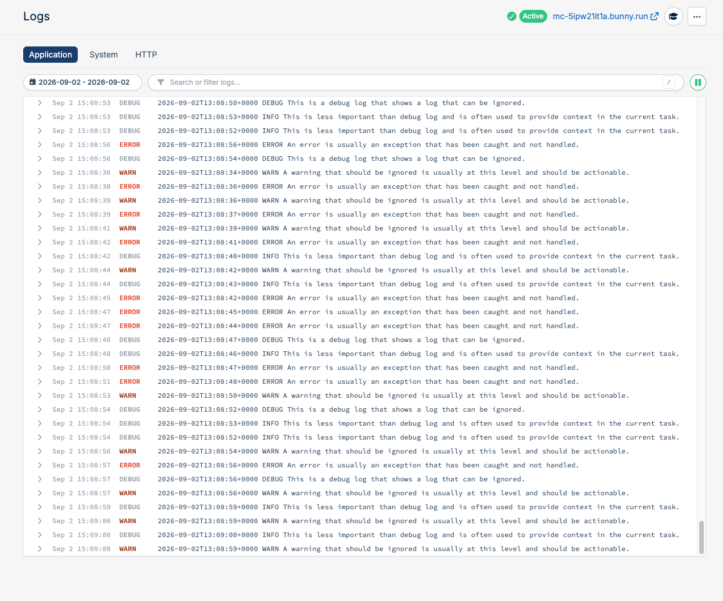Expand the 15:08:39 WARN log row
The height and width of the screenshot is (601, 723).
click(39, 200)
